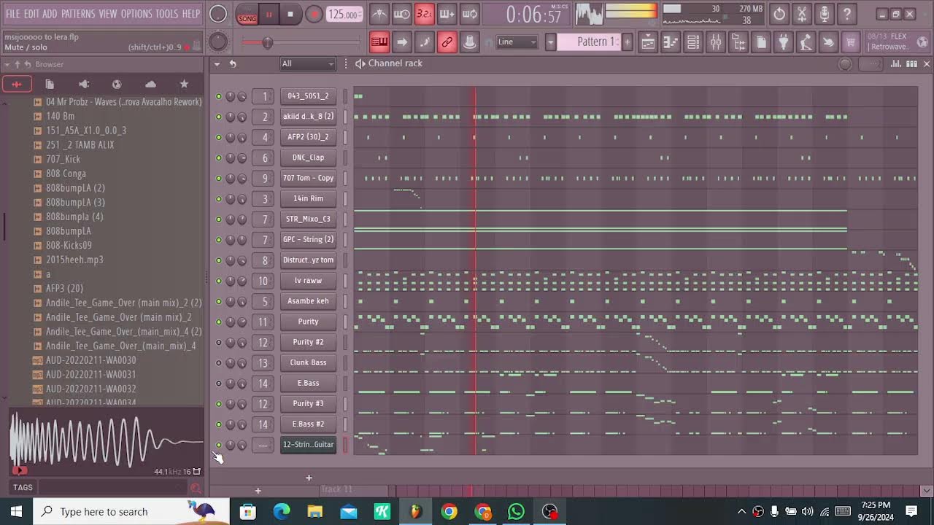Add a new pattern with plus button
The width and height of the screenshot is (934, 525).
coord(627,42)
